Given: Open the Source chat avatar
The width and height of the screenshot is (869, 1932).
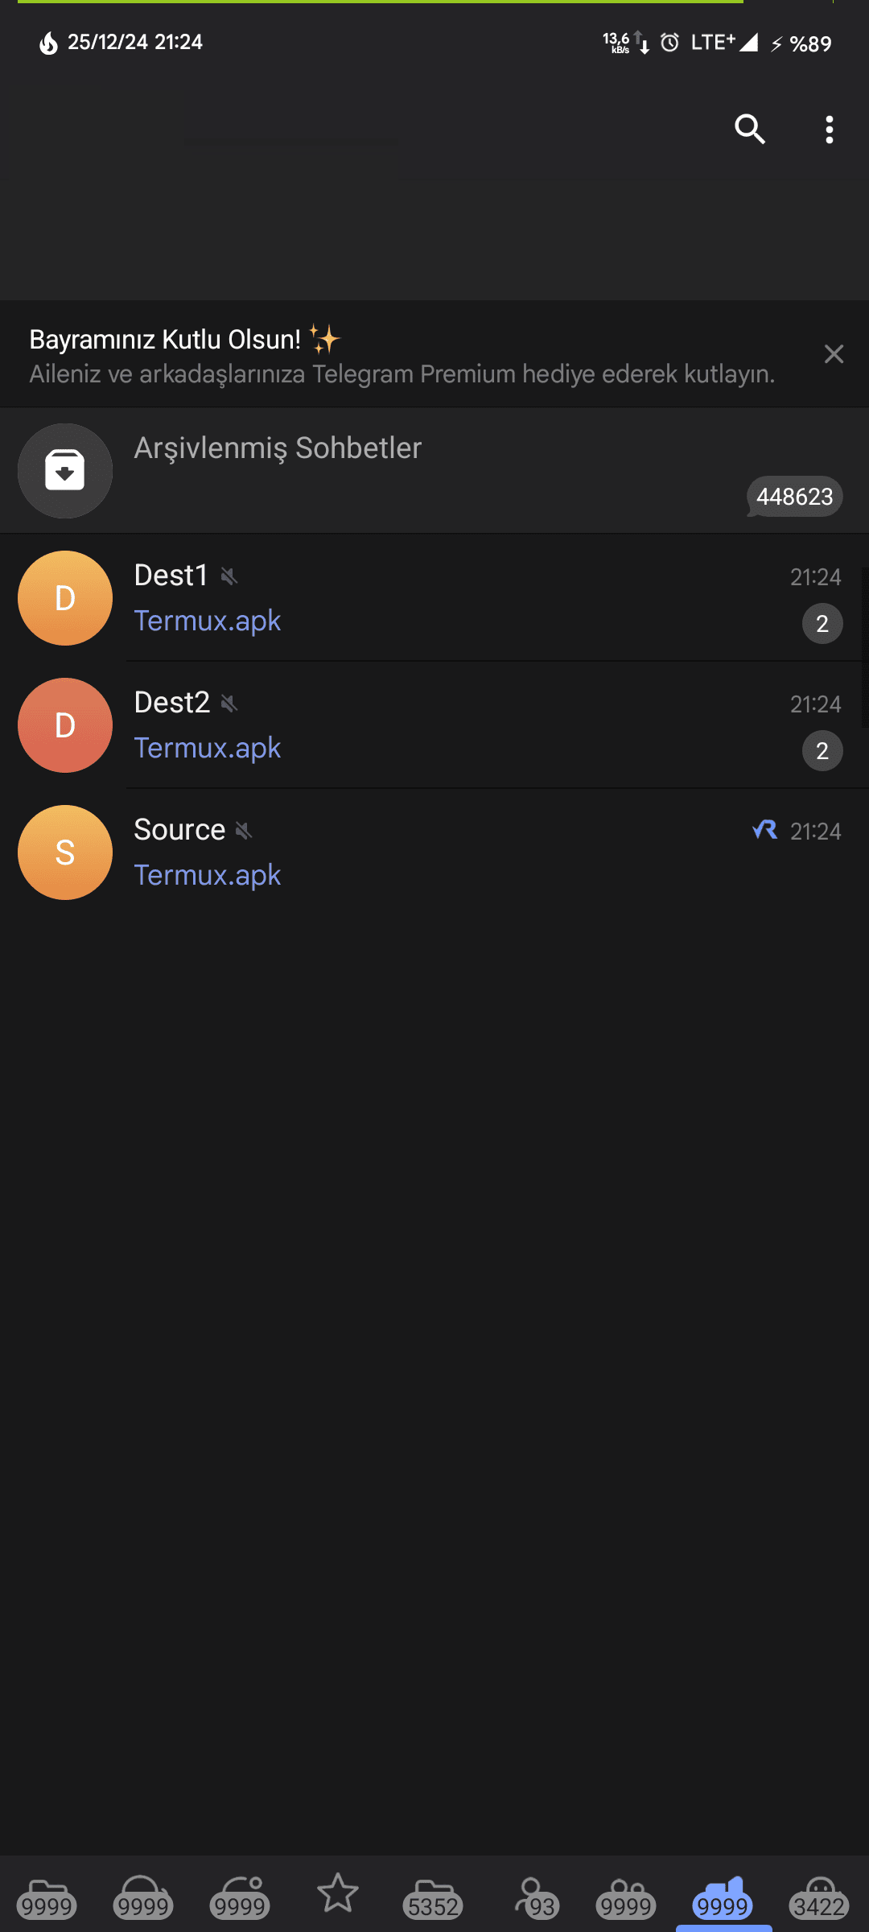Looking at the screenshot, I should click(65, 852).
